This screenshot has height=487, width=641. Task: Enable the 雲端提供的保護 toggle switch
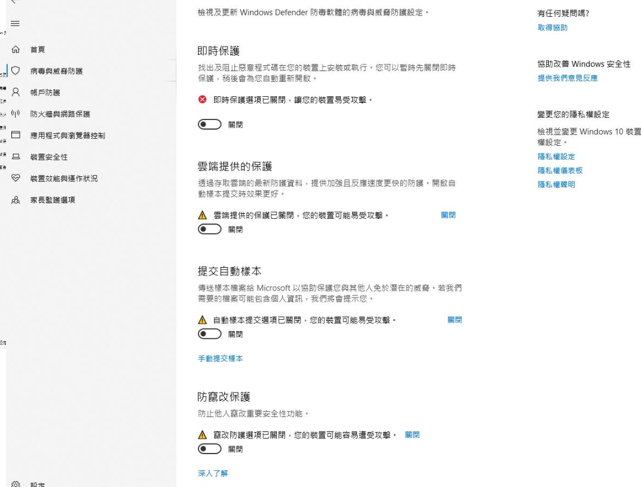point(209,229)
